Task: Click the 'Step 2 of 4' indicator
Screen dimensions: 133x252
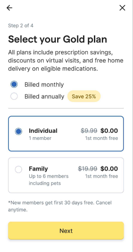Action: [21, 26]
